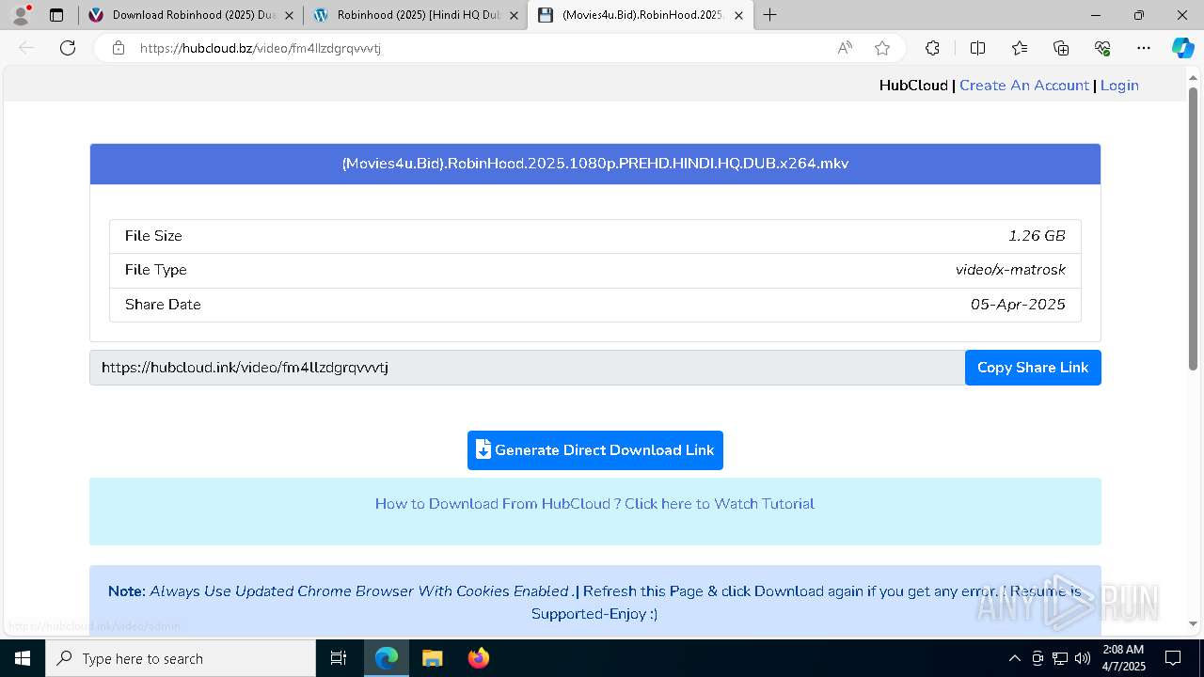Click the Share Date label

coord(163,305)
